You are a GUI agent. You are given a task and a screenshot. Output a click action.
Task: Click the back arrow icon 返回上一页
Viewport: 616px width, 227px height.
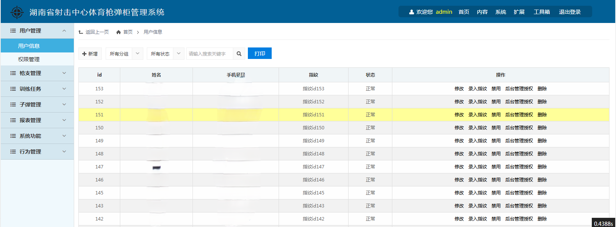point(81,32)
